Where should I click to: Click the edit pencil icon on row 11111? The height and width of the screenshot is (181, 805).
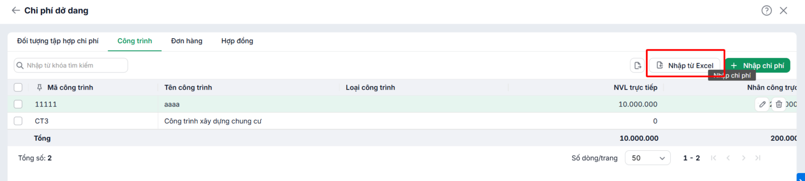[x=762, y=104]
